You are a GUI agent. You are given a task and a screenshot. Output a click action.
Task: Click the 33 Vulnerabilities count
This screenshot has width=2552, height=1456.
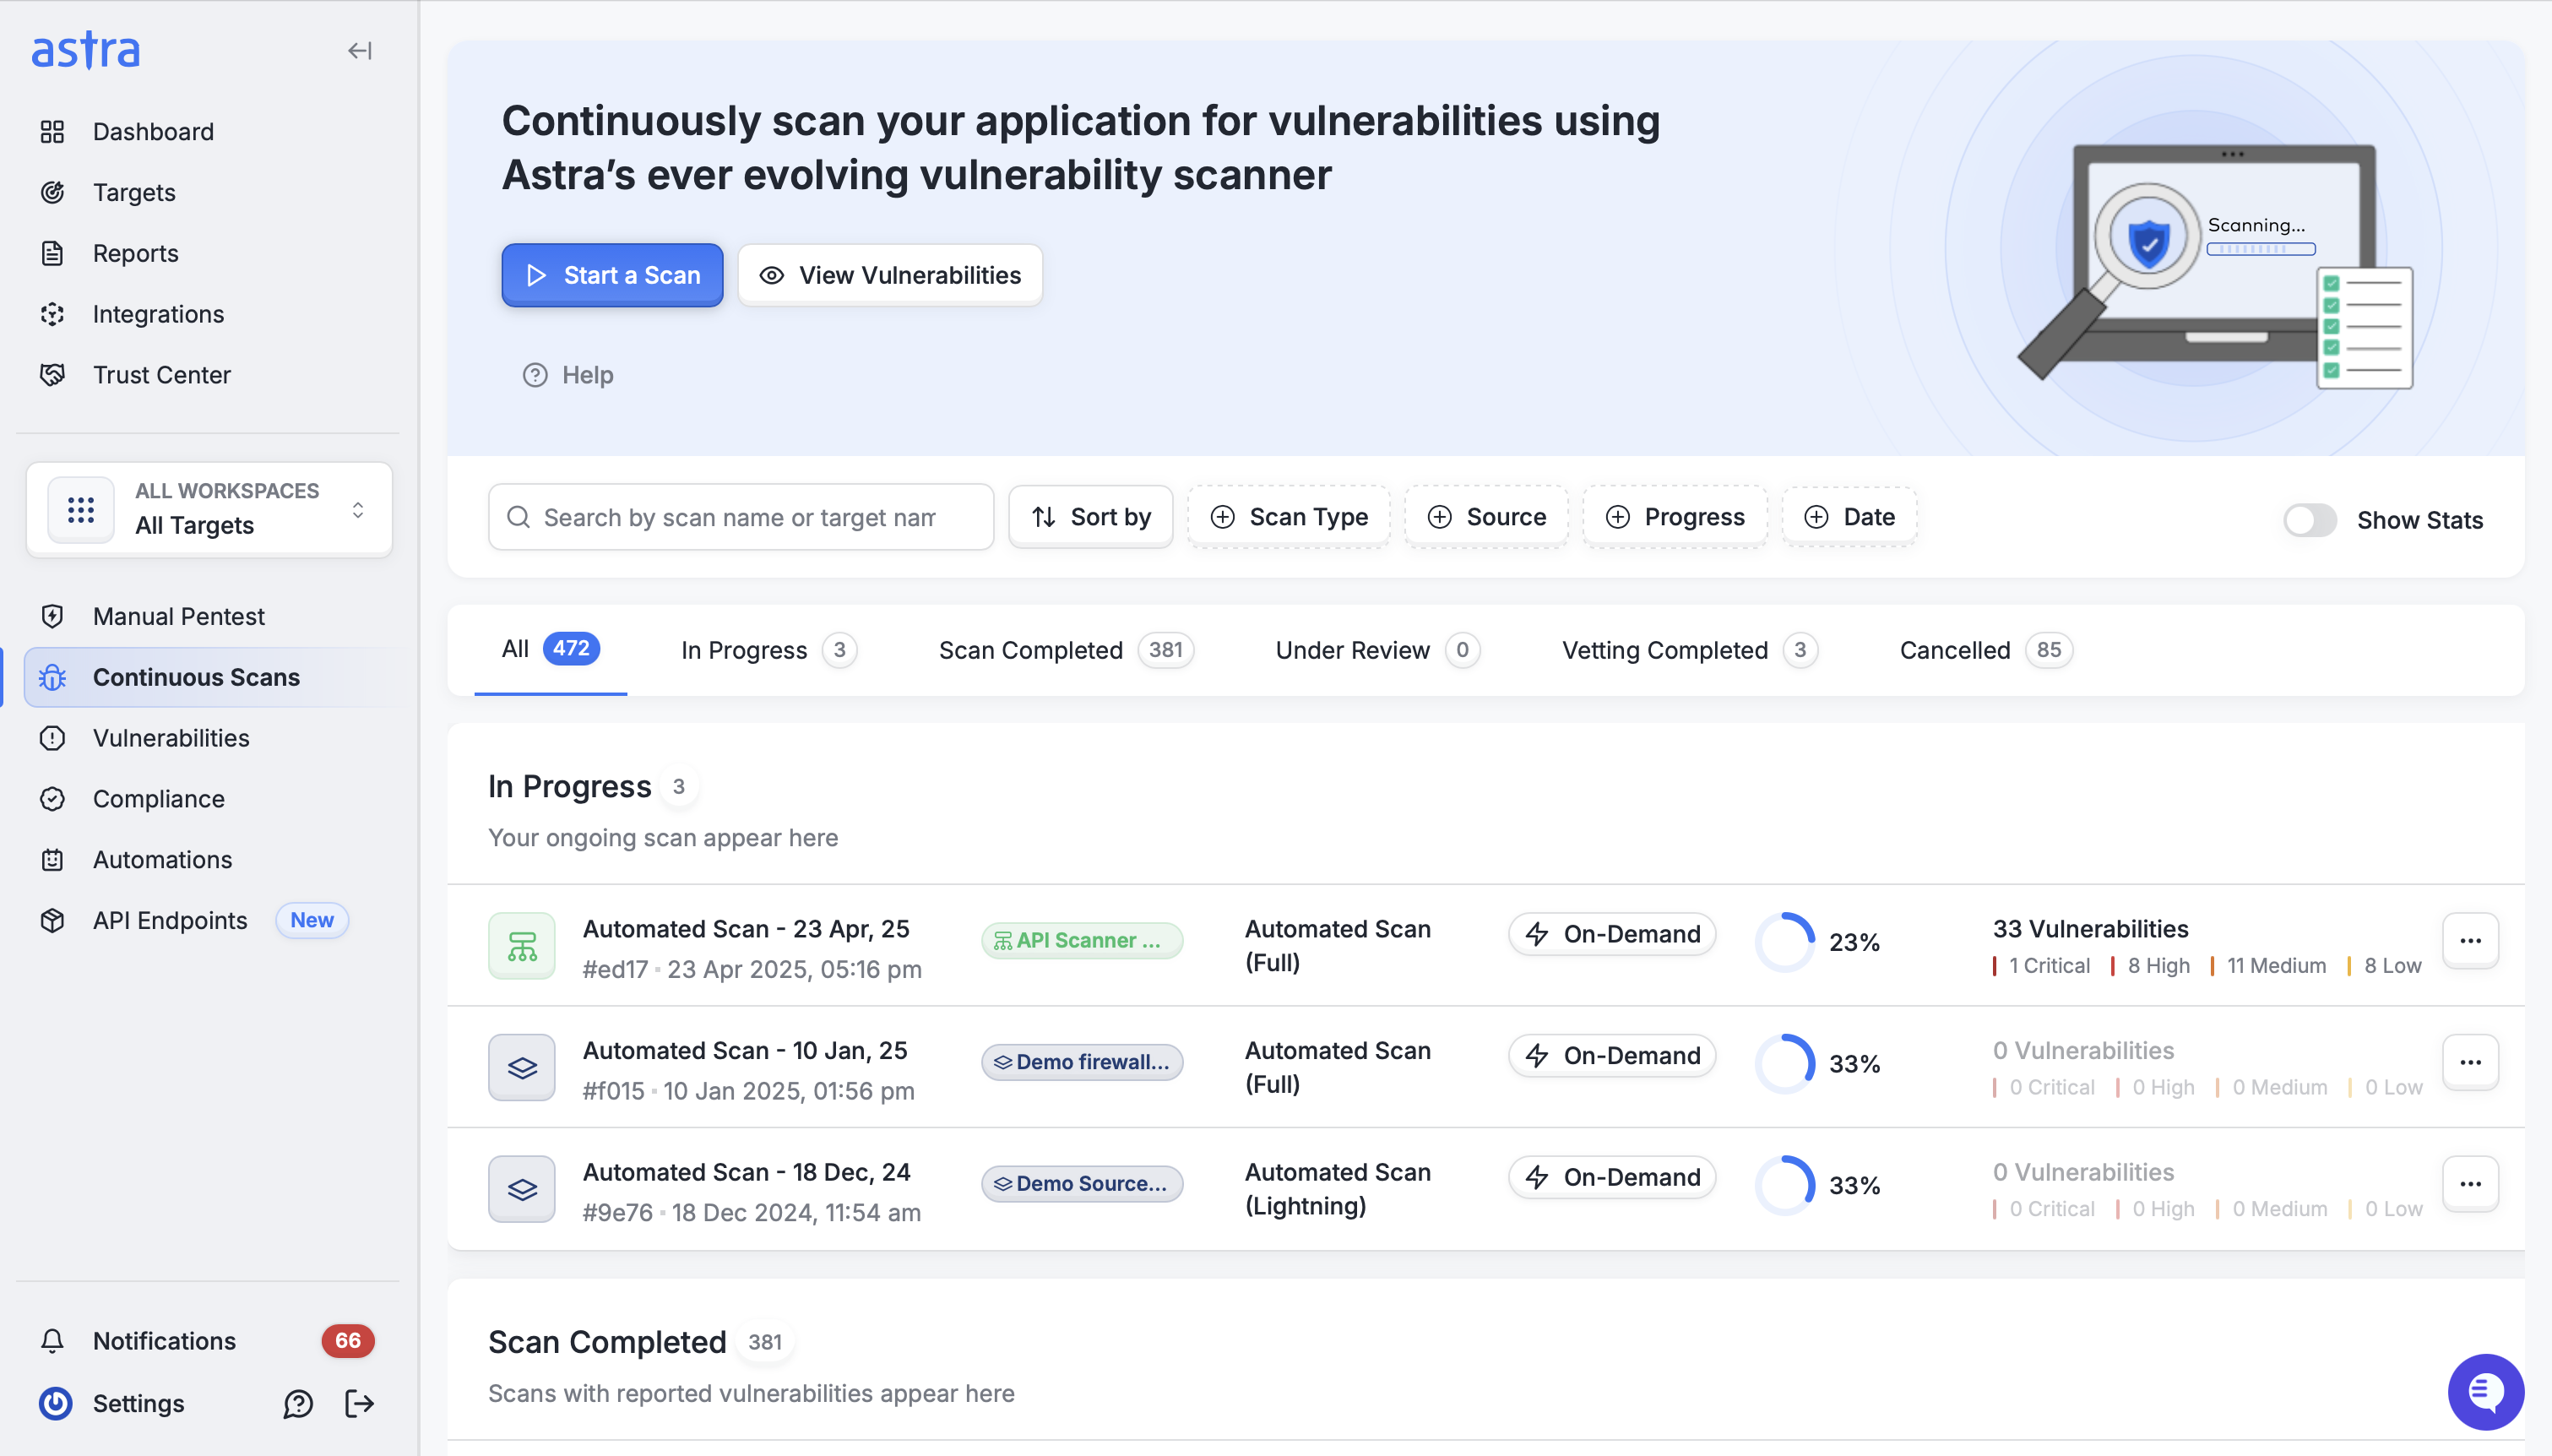coord(2090,929)
